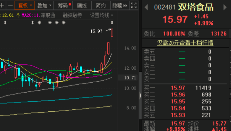Collapse the right quote panel handle
Screen dimensions: 231x131
tap(140, 96)
